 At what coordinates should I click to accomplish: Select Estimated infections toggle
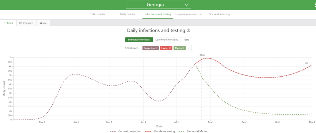[x=139, y=40]
